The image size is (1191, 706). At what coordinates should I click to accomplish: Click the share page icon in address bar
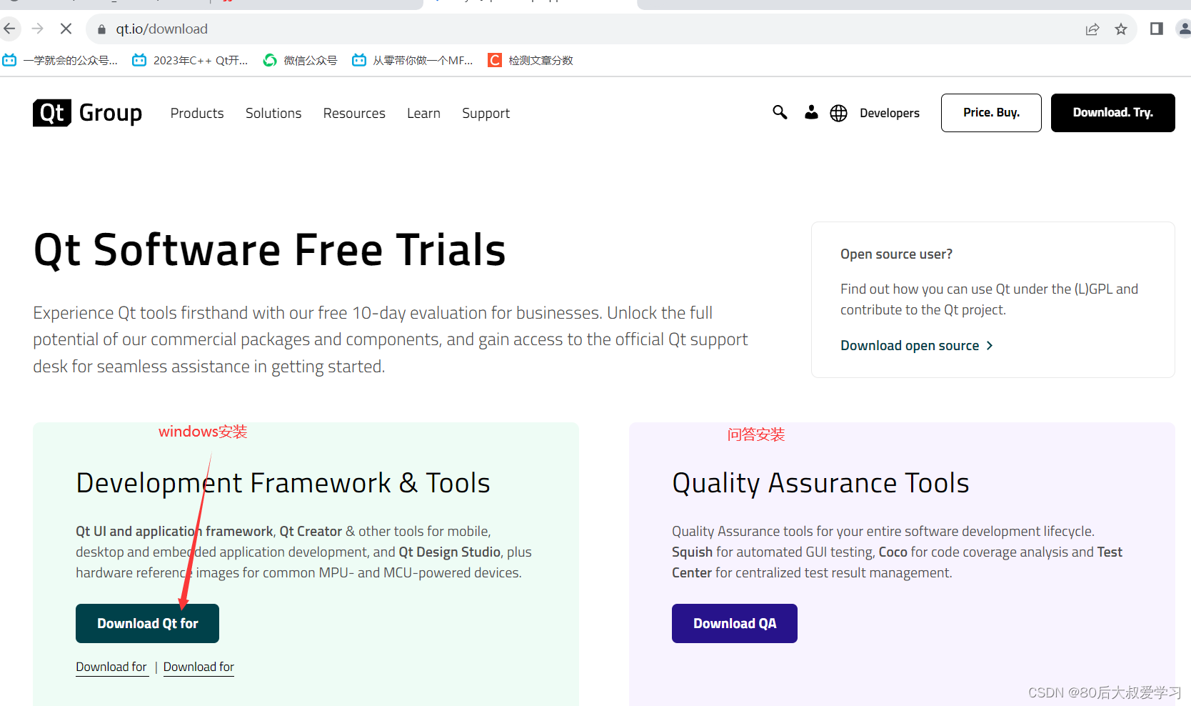tap(1092, 29)
